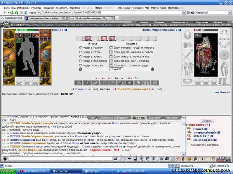Screen dimensions: 233x174
Task: Click the info icon beside Озан [6] header
Action: pyautogui.click(x=66, y=30)
